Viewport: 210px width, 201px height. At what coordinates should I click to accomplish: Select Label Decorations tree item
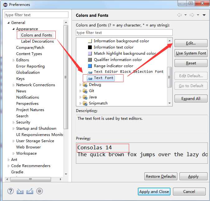37,41
